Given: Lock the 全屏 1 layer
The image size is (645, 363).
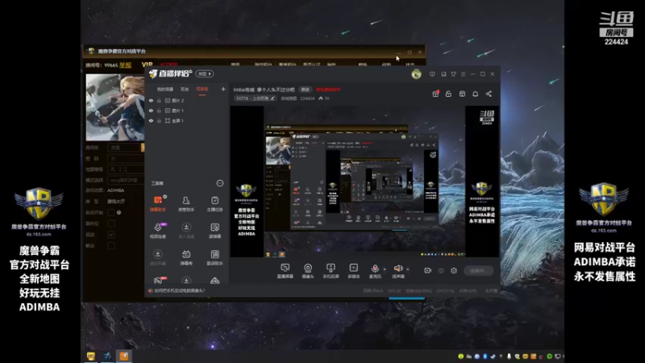Looking at the screenshot, I should 159,120.
